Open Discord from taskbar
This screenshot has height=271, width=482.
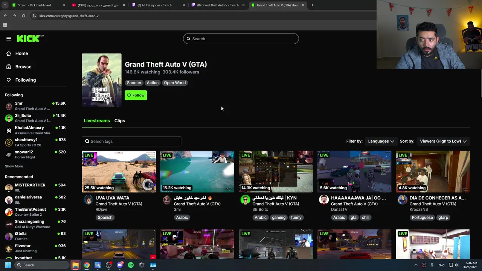(120, 265)
